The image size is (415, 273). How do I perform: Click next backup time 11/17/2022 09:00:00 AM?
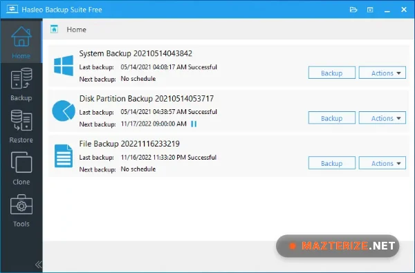[x=154, y=124]
